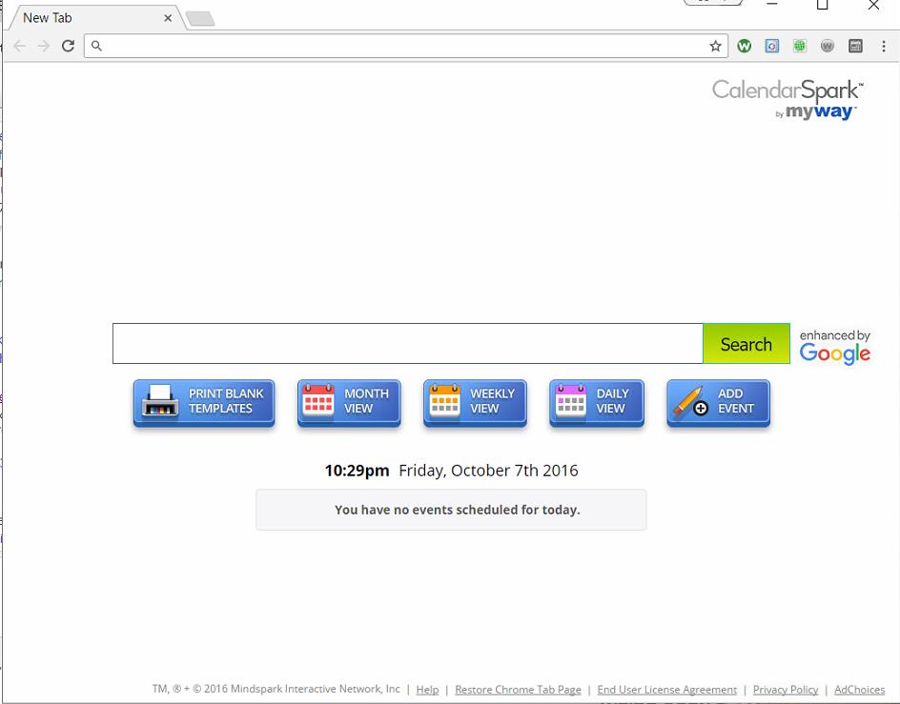Bookmark this page with the star icon
The image size is (900, 704).
(x=715, y=46)
